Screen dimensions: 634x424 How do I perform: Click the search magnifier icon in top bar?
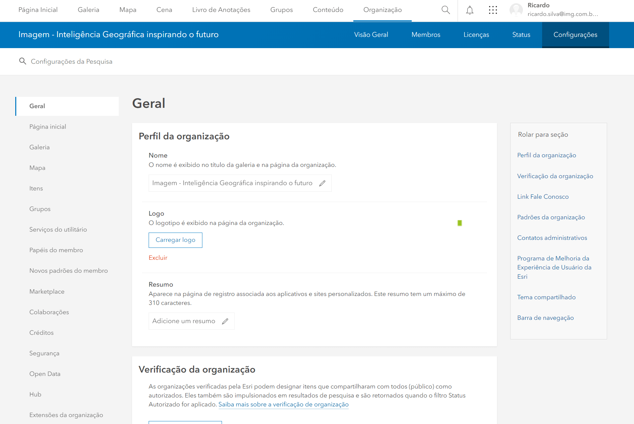coord(446,10)
